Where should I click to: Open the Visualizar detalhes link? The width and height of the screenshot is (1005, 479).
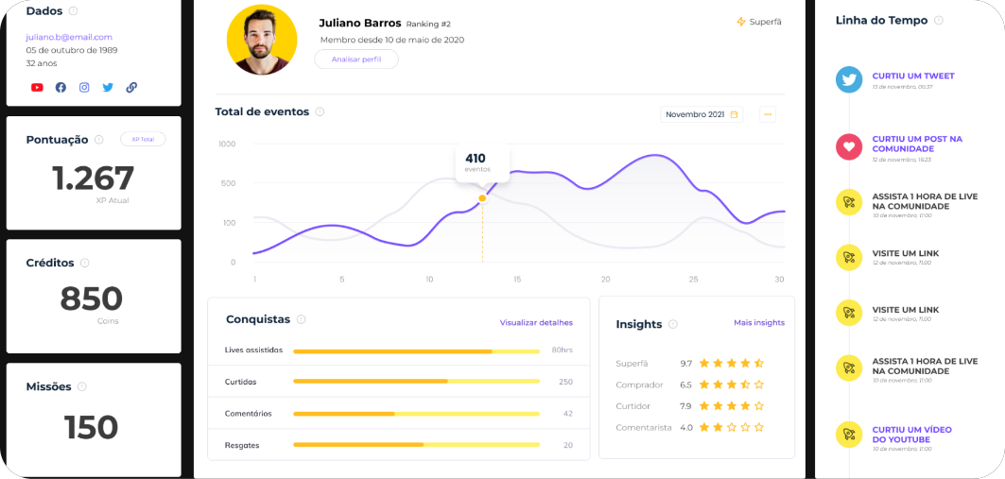tap(536, 322)
